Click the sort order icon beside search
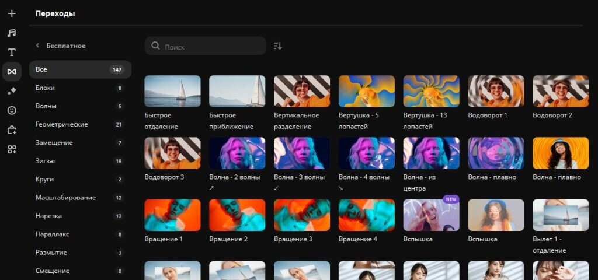 (277, 46)
